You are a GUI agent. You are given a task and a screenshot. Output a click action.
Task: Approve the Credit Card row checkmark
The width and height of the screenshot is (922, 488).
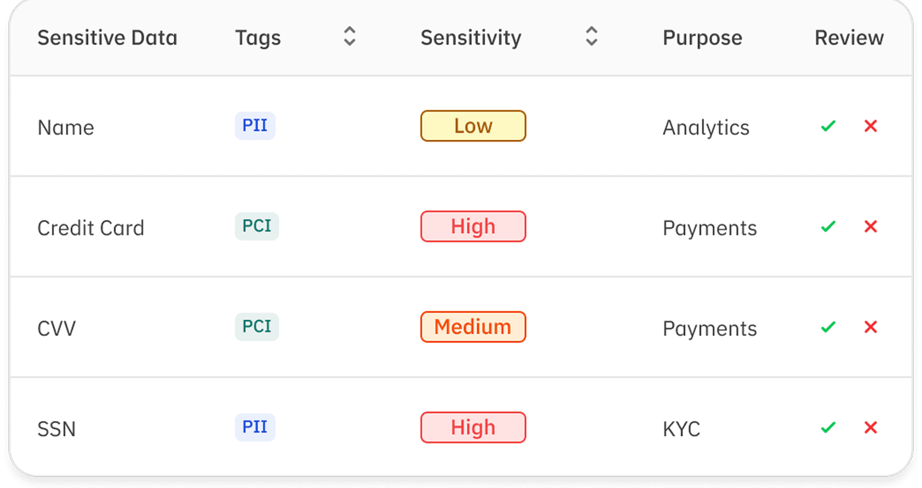(x=828, y=226)
